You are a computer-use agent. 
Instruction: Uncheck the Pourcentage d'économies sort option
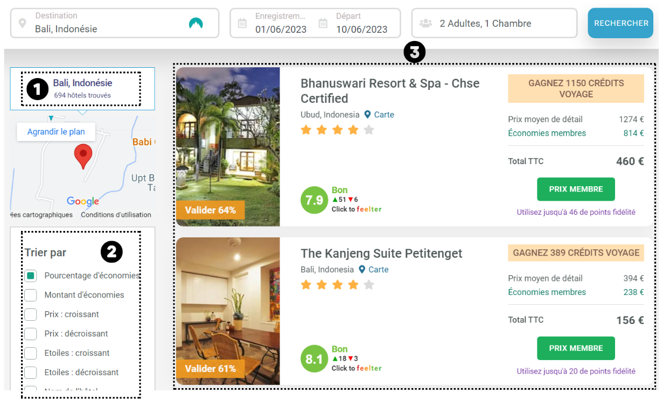(x=31, y=276)
